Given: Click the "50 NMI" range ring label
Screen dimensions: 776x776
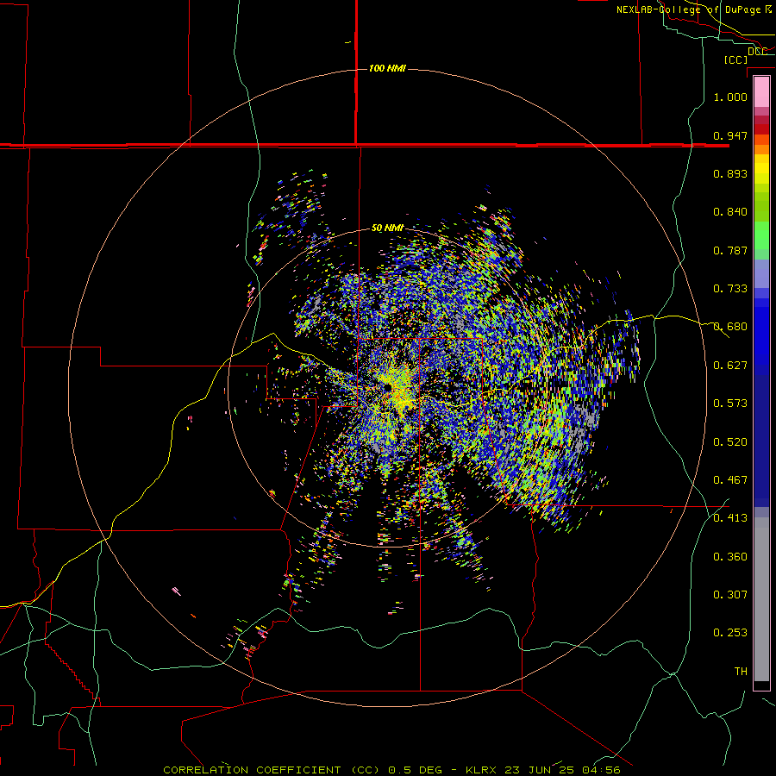Looking at the screenshot, I should click(x=387, y=228).
